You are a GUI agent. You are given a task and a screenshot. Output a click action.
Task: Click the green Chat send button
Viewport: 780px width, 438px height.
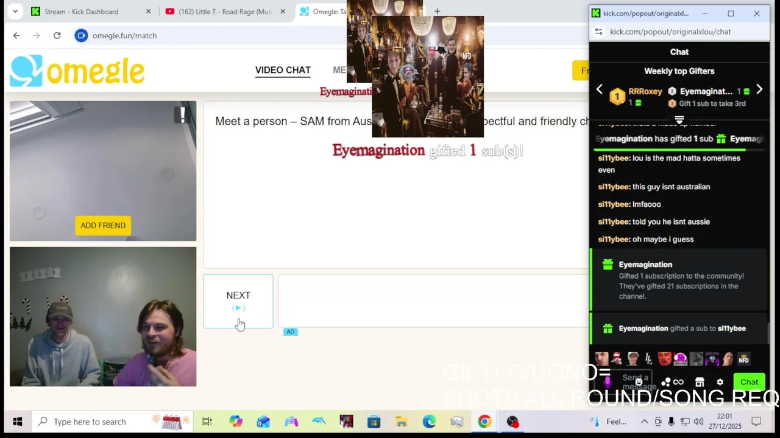coord(749,382)
